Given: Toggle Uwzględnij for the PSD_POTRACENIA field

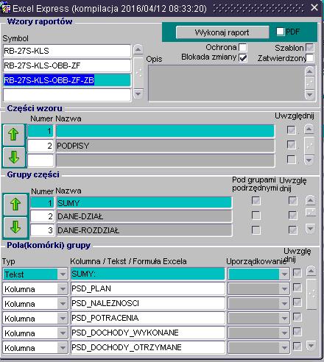Looking at the screenshot, I should (297, 317).
